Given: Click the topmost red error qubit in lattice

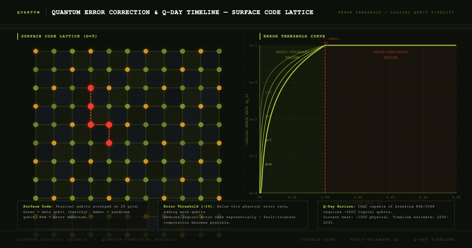Looking at the screenshot, I should pyautogui.click(x=90, y=88).
